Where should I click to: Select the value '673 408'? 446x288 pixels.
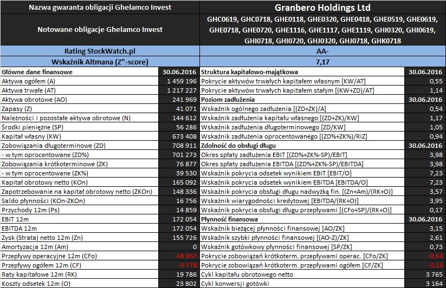[x=184, y=136]
